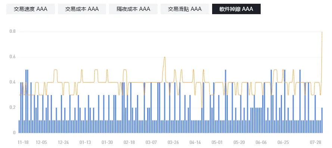The height and width of the screenshot is (148, 332).
Task: Click the orange line peak at 0.6
Action: (x=165, y=57)
